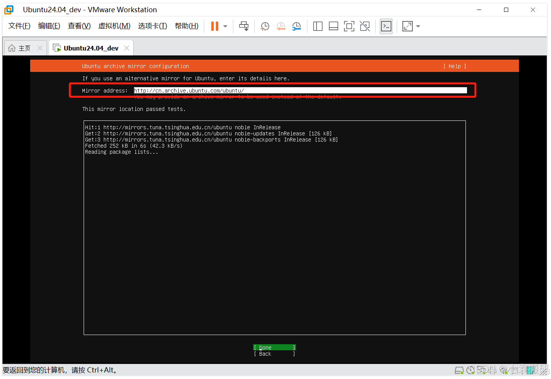This screenshot has width=551, height=379.
Task: Click the stretch guest display icon
Action: pos(407,26)
